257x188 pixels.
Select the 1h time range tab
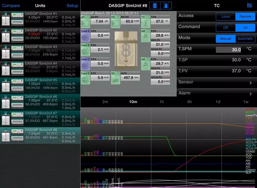click(x=162, y=102)
